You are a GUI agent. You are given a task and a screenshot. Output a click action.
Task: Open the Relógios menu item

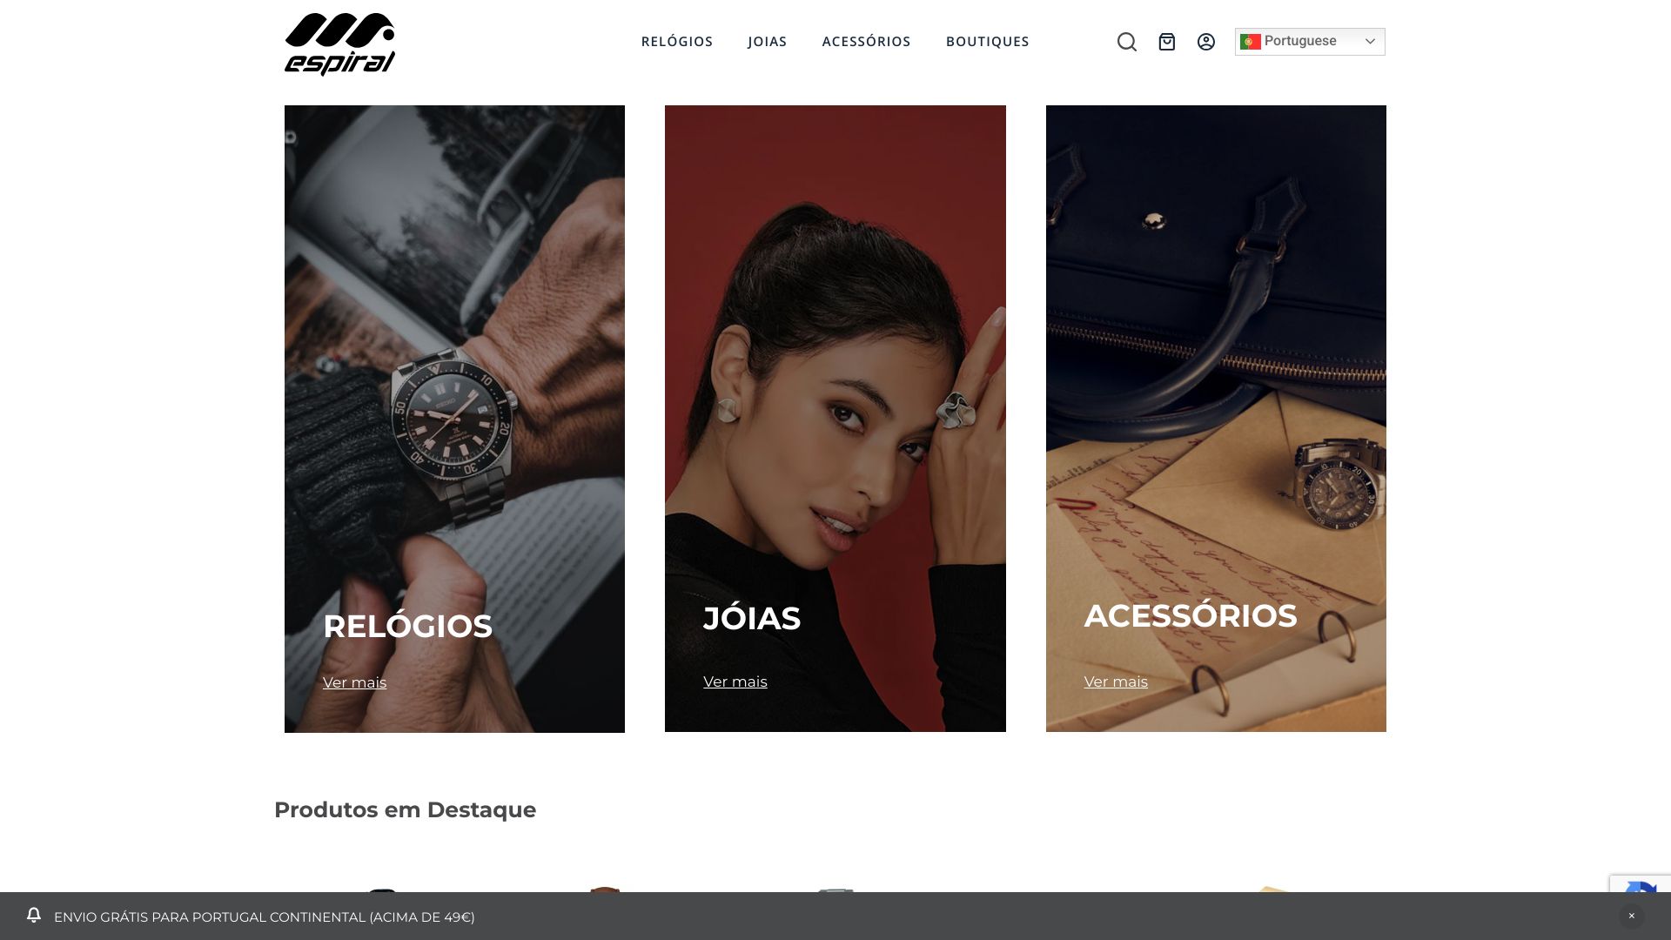(677, 42)
